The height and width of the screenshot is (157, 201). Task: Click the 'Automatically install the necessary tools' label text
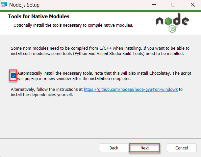104,76
